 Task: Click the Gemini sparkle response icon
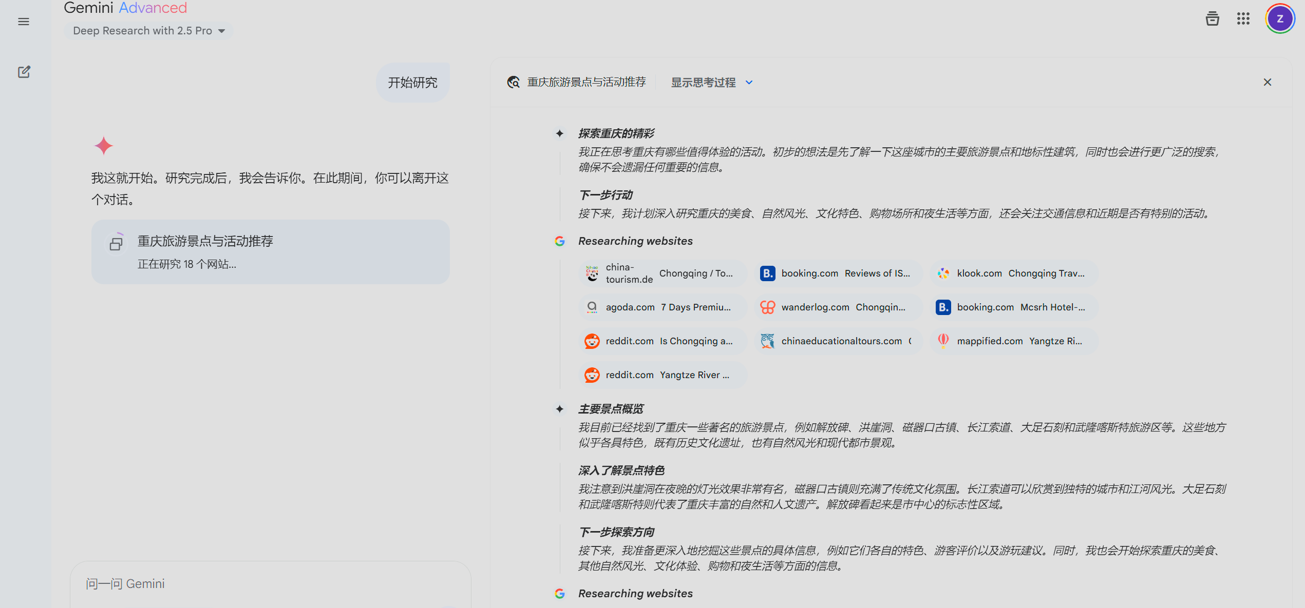[104, 146]
